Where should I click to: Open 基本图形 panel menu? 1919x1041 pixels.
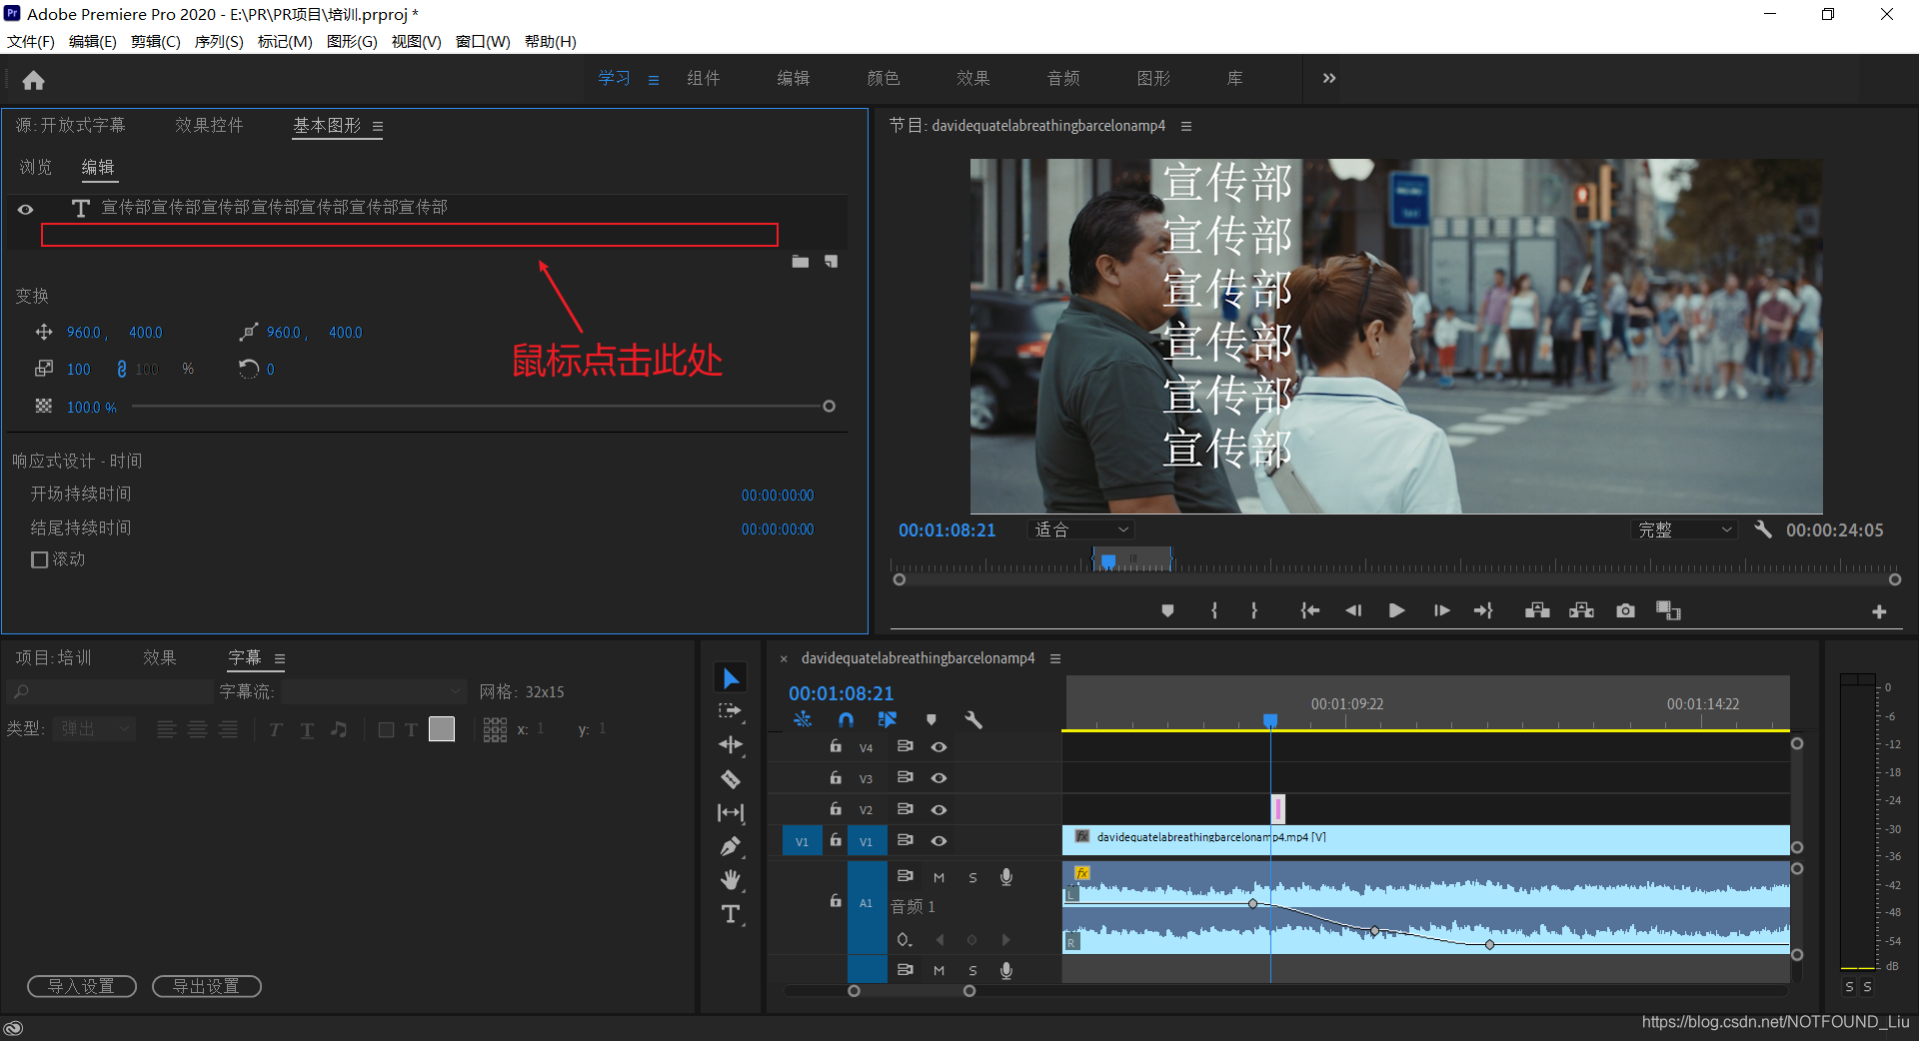coord(378,126)
